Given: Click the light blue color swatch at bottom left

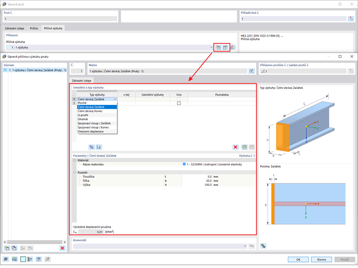Looking at the screenshot, I should pos(23,259).
